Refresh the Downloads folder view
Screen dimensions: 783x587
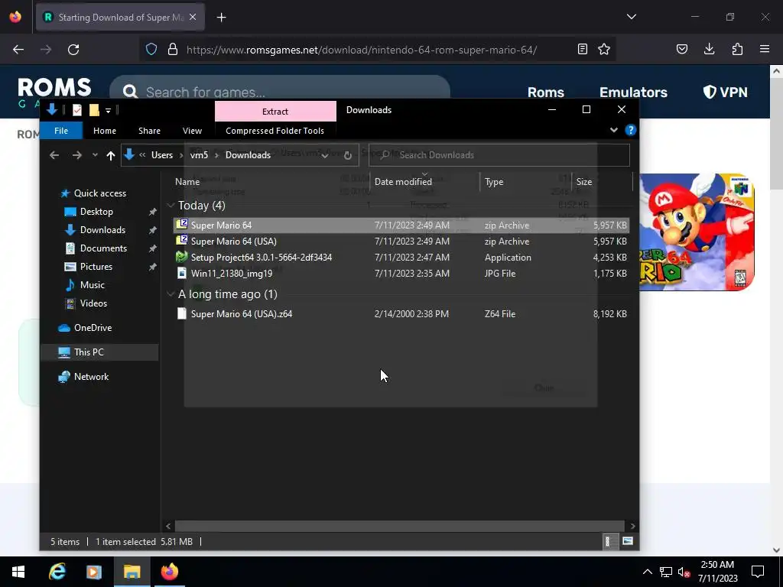tap(348, 155)
